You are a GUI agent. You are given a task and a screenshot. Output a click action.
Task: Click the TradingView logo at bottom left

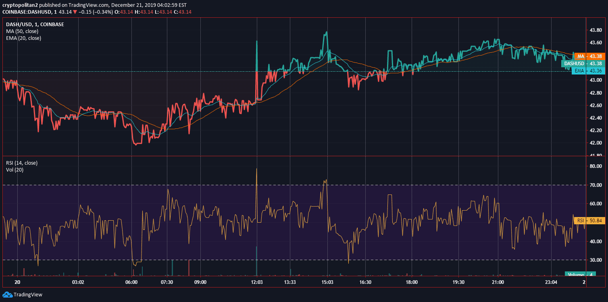pyautogui.click(x=22, y=294)
